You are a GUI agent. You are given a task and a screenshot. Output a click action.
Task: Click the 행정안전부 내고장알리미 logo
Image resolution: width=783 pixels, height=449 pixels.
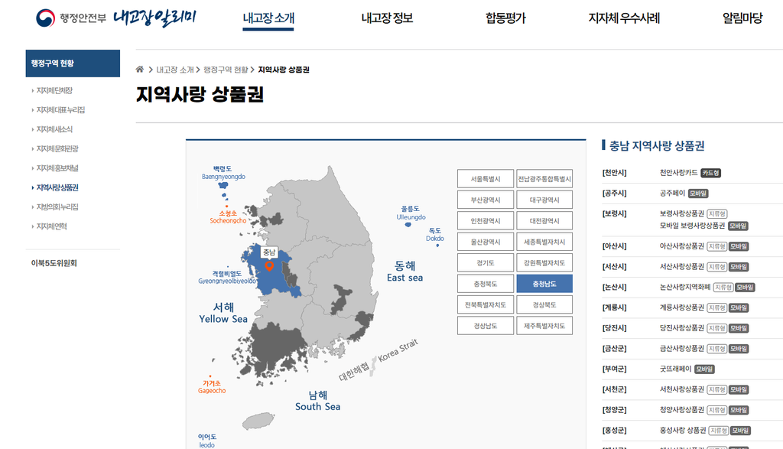click(x=116, y=18)
